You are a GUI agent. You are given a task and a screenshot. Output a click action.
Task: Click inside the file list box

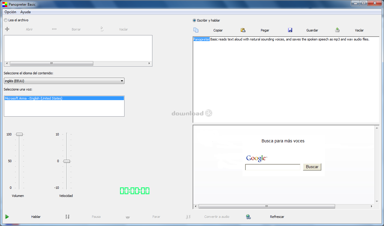coord(78,48)
